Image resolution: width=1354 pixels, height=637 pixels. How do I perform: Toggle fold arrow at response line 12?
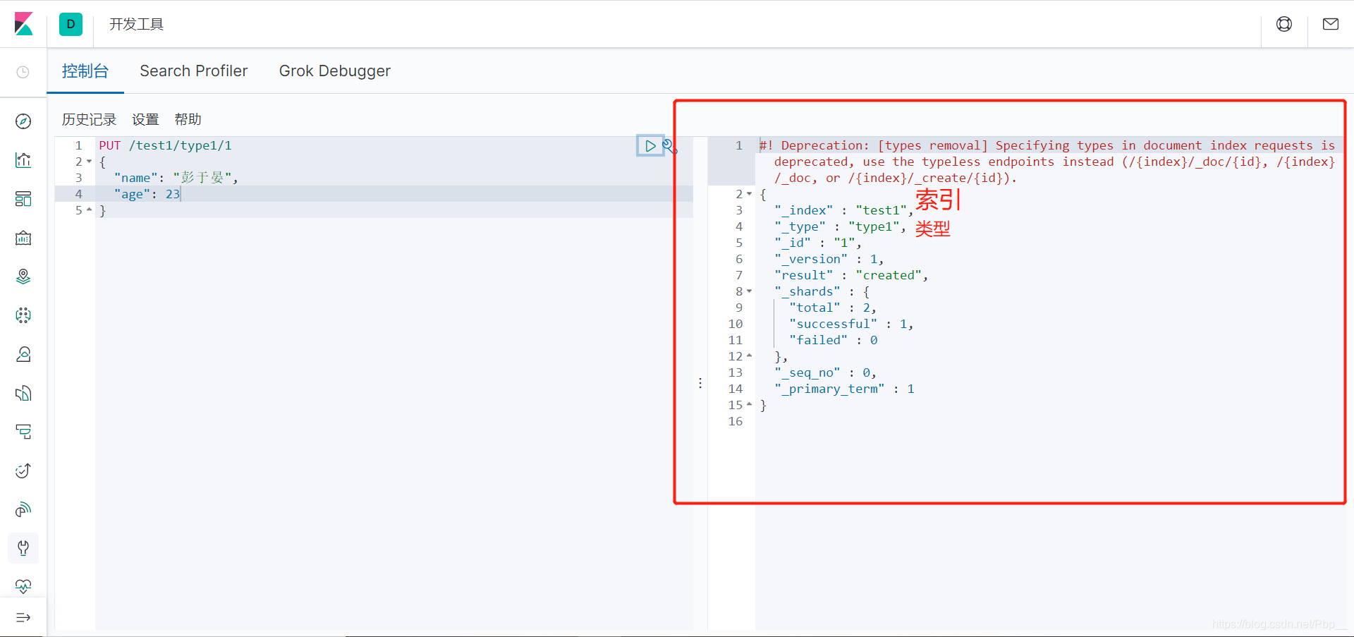point(750,356)
